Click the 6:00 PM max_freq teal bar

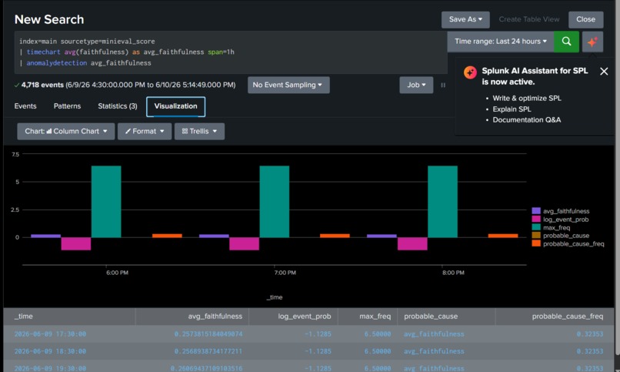[x=106, y=202]
